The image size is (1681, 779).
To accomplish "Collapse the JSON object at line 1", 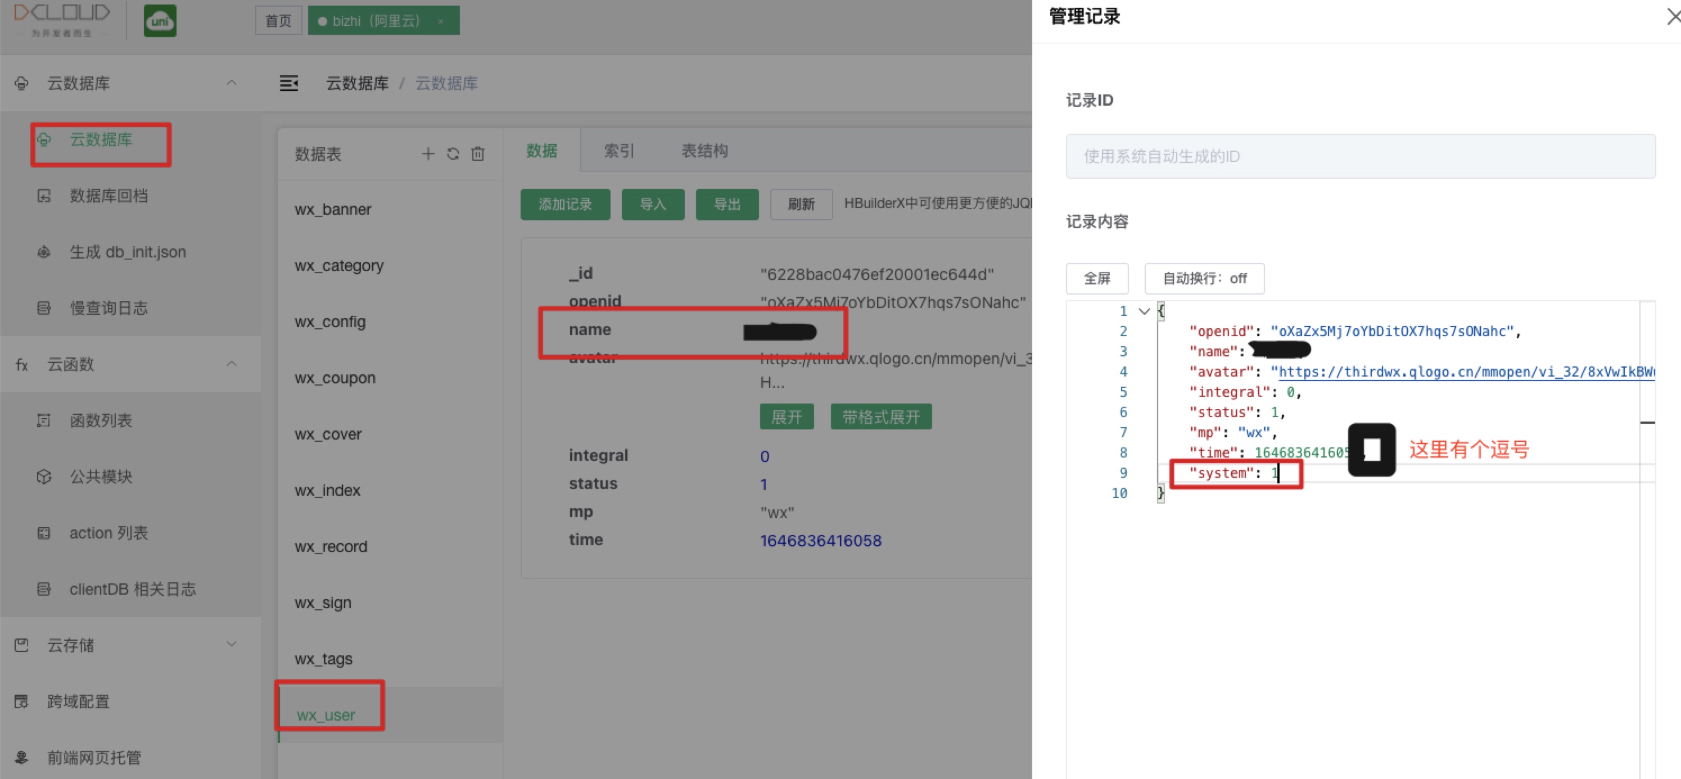I will coord(1144,311).
